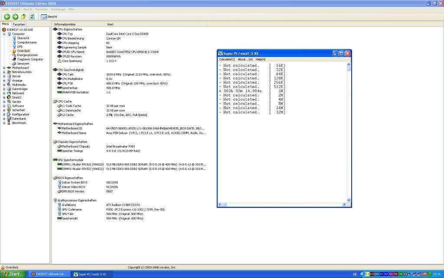This screenshot has width=444, height=278.
Task: Click the green Back arrow in EVEREST toolbar
Action: pyautogui.click(x=7, y=17)
